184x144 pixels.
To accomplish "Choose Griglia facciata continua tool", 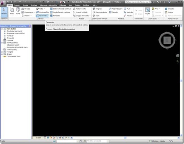I will pos(60,12).
